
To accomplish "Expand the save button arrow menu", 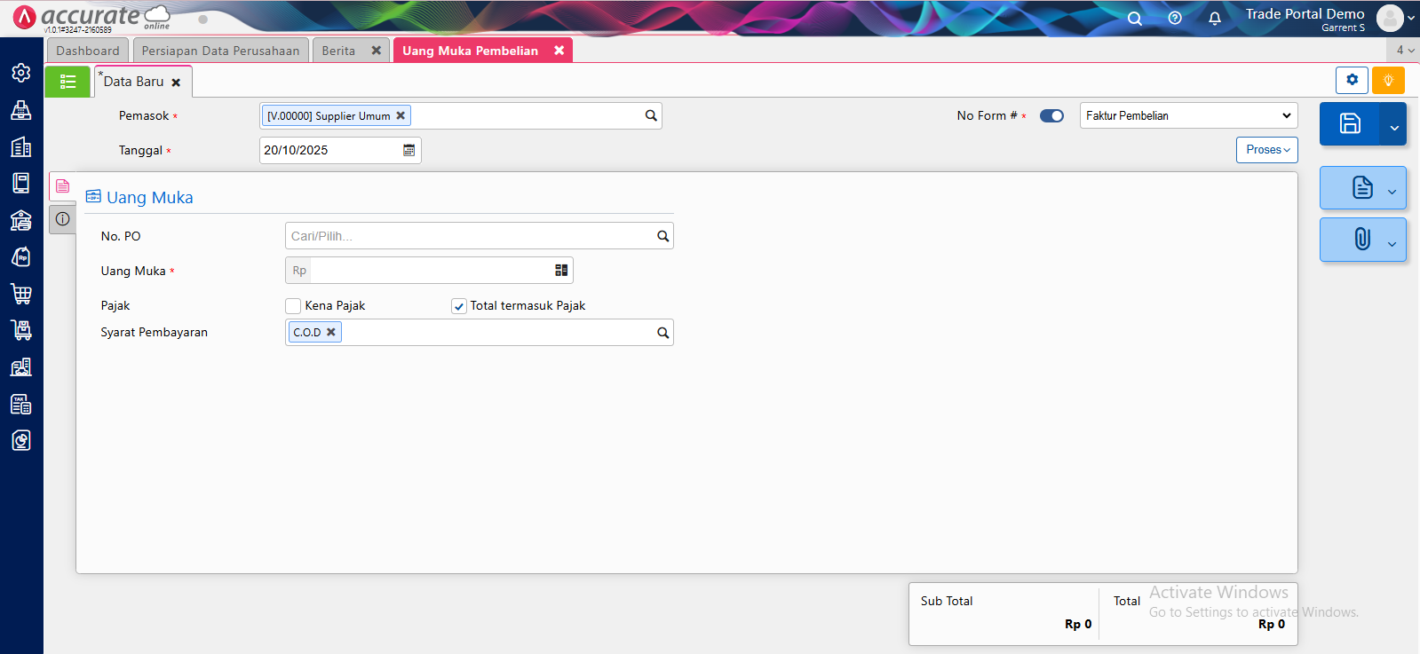I will (1393, 127).
